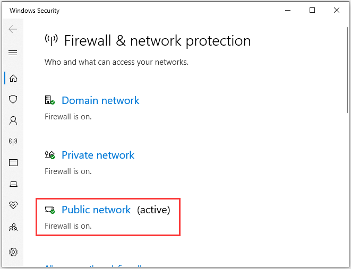Maximize the Windows Security window
This screenshot has height=269, width=351.
click(312, 10)
